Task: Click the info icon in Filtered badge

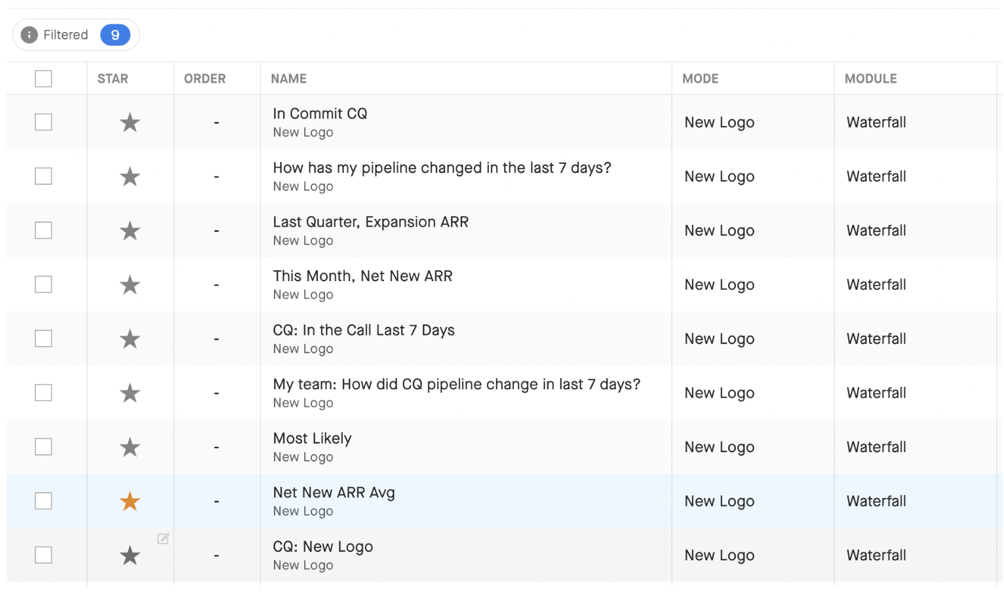Action: [29, 35]
